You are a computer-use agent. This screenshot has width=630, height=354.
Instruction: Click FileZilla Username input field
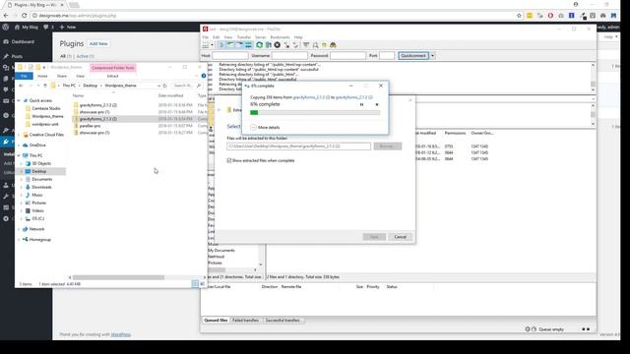[x=289, y=56]
